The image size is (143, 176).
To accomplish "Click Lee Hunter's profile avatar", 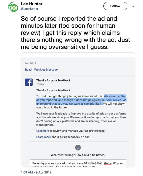I will 13,7.
